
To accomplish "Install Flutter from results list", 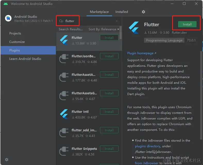I will tap(109, 38).
